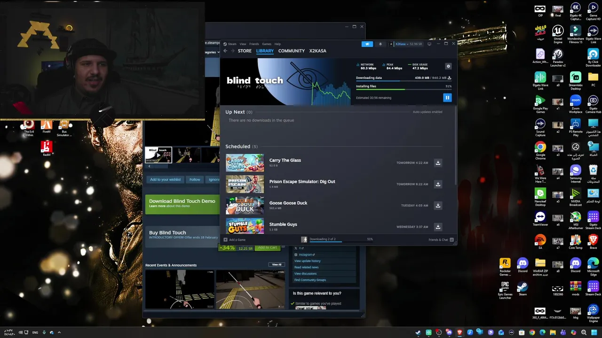Click Add to your wishlist in store
Screen dimensions: 602x338
point(165,179)
